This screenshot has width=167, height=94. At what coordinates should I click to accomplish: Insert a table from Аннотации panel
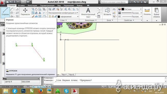[x=99, y=16]
